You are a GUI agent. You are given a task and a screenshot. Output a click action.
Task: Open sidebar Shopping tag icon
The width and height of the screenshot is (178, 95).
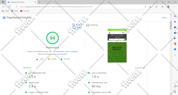click(175, 27)
